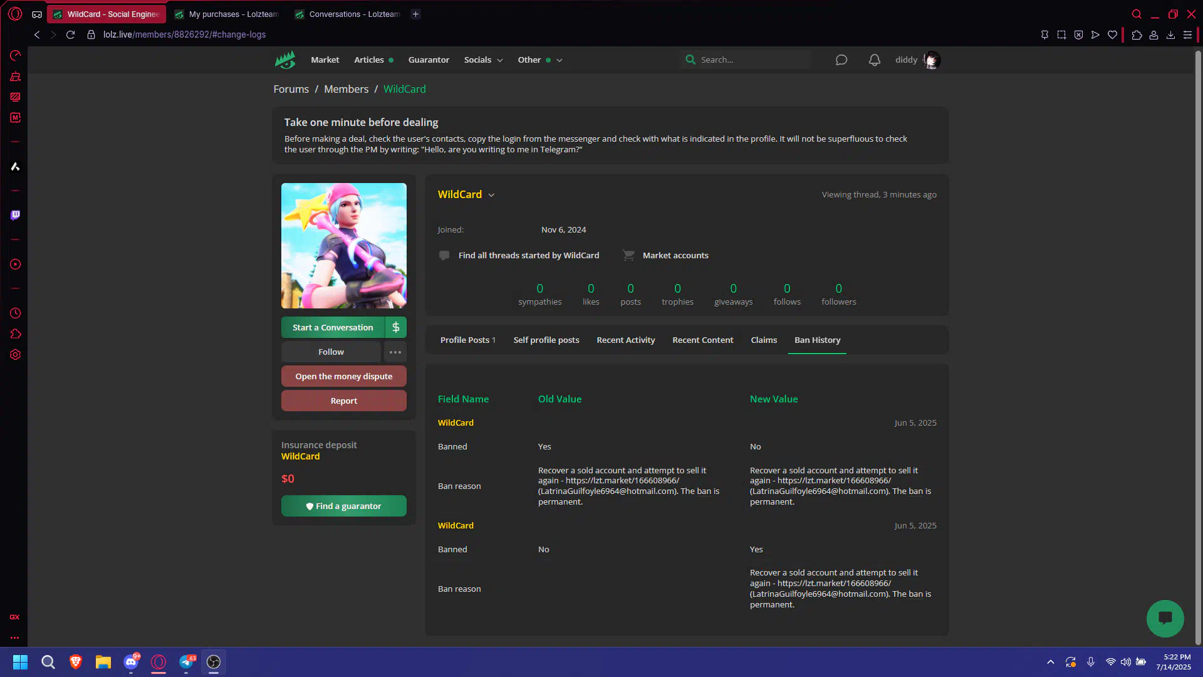Open browser tab search magnifier
This screenshot has height=677, width=1203.
[x=1137, y=14]
